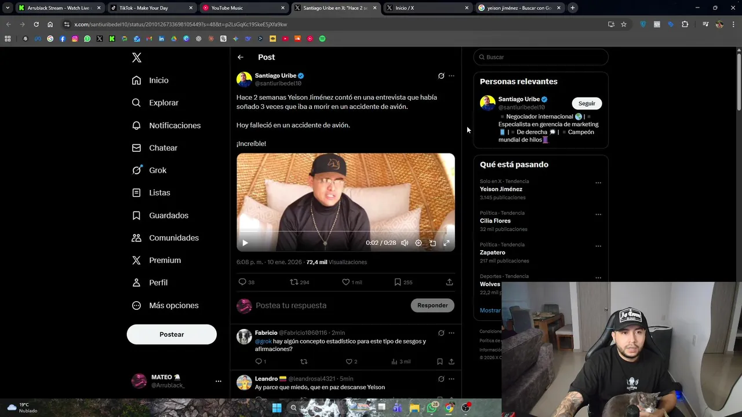
Task: Open Más opciones menu
Action: (x=166, y=305)
